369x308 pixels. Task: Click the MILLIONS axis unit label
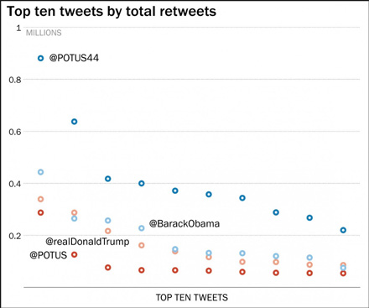click(44, 33)
